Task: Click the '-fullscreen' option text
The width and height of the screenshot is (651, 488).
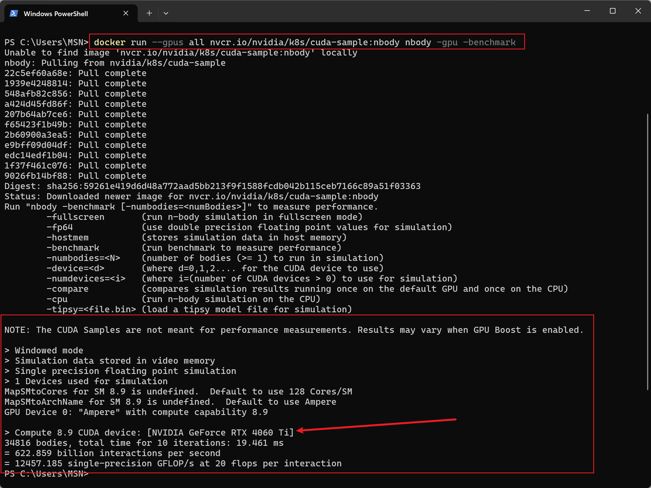Action: (x=75, y=217)
